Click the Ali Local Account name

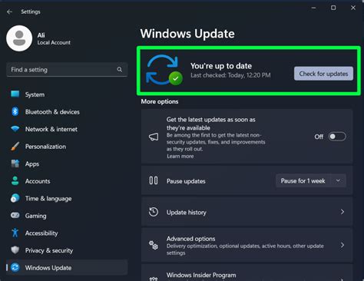click(x=54, y=38)
